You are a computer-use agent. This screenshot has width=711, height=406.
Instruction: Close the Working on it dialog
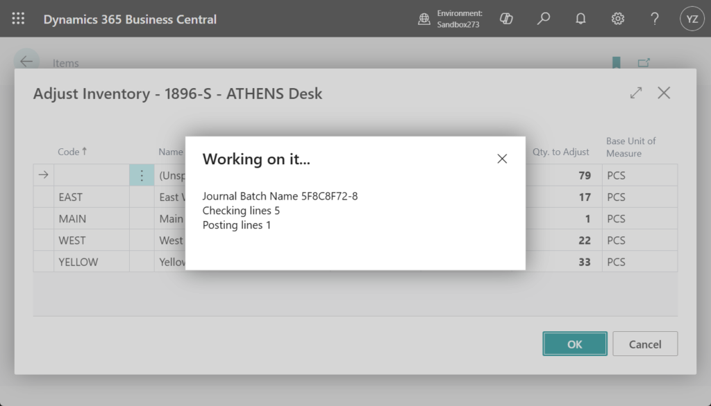502,159
